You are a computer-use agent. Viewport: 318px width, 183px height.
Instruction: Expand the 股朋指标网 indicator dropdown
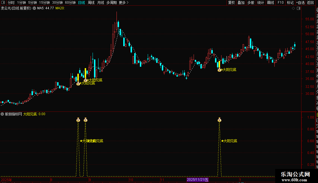(x=2, y=114)
